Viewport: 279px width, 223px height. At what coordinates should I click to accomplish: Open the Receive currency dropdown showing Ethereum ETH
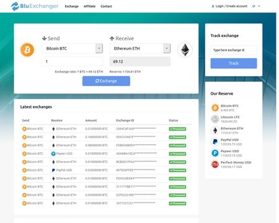[140, 48]
